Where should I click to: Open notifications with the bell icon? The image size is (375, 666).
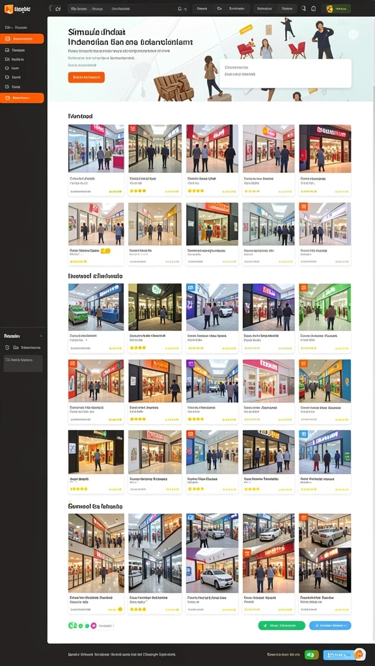tap(314, 8)
